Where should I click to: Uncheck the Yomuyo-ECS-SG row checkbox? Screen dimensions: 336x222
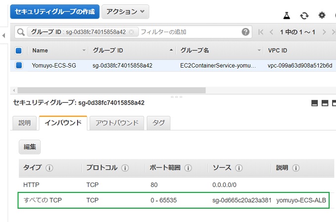coord(19,65)
